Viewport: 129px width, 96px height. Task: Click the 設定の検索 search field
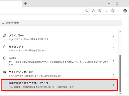pos(61,23)
